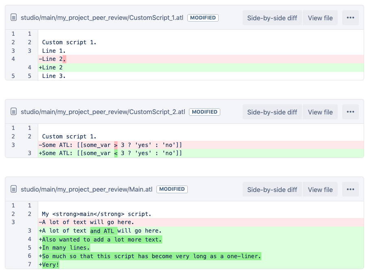Switch CustomScript_1.atl to Side-by-side diff
Image resolution: width=369 pixels, height=274 pixels.
coord(272,17)
